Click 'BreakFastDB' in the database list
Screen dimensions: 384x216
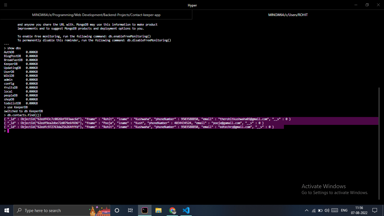(x=13, y=60)
